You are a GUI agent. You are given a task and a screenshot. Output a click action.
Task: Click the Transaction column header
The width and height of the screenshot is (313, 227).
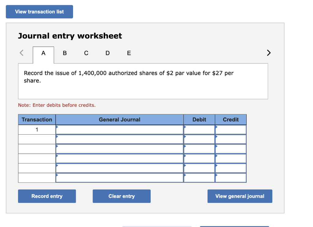click(x=37, y=120)
